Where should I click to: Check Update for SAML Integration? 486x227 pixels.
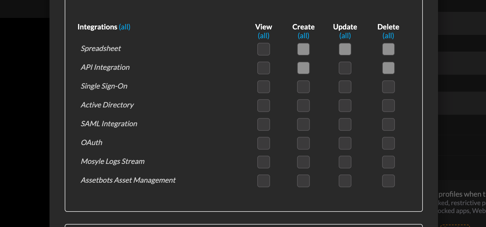345,124
